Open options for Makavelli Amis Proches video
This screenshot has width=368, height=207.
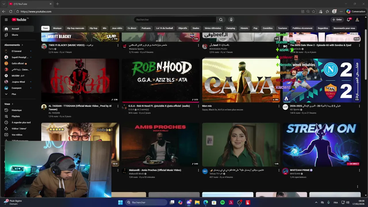[x=198, y=170]
